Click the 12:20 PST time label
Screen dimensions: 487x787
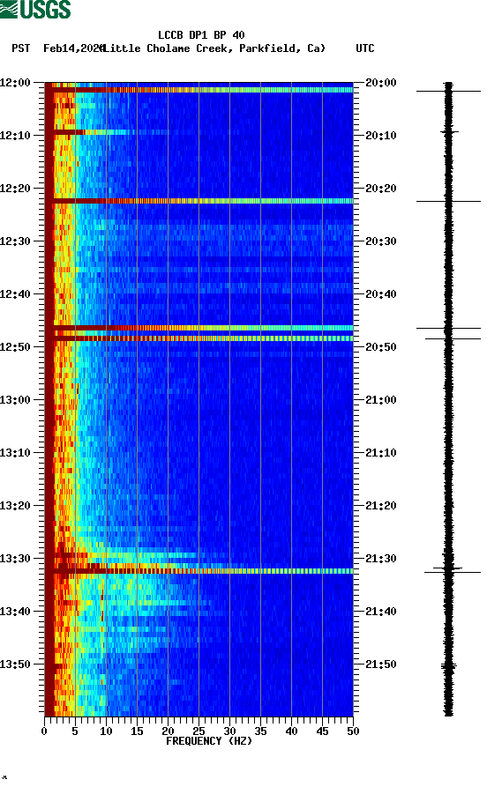(x=15, y=189)
